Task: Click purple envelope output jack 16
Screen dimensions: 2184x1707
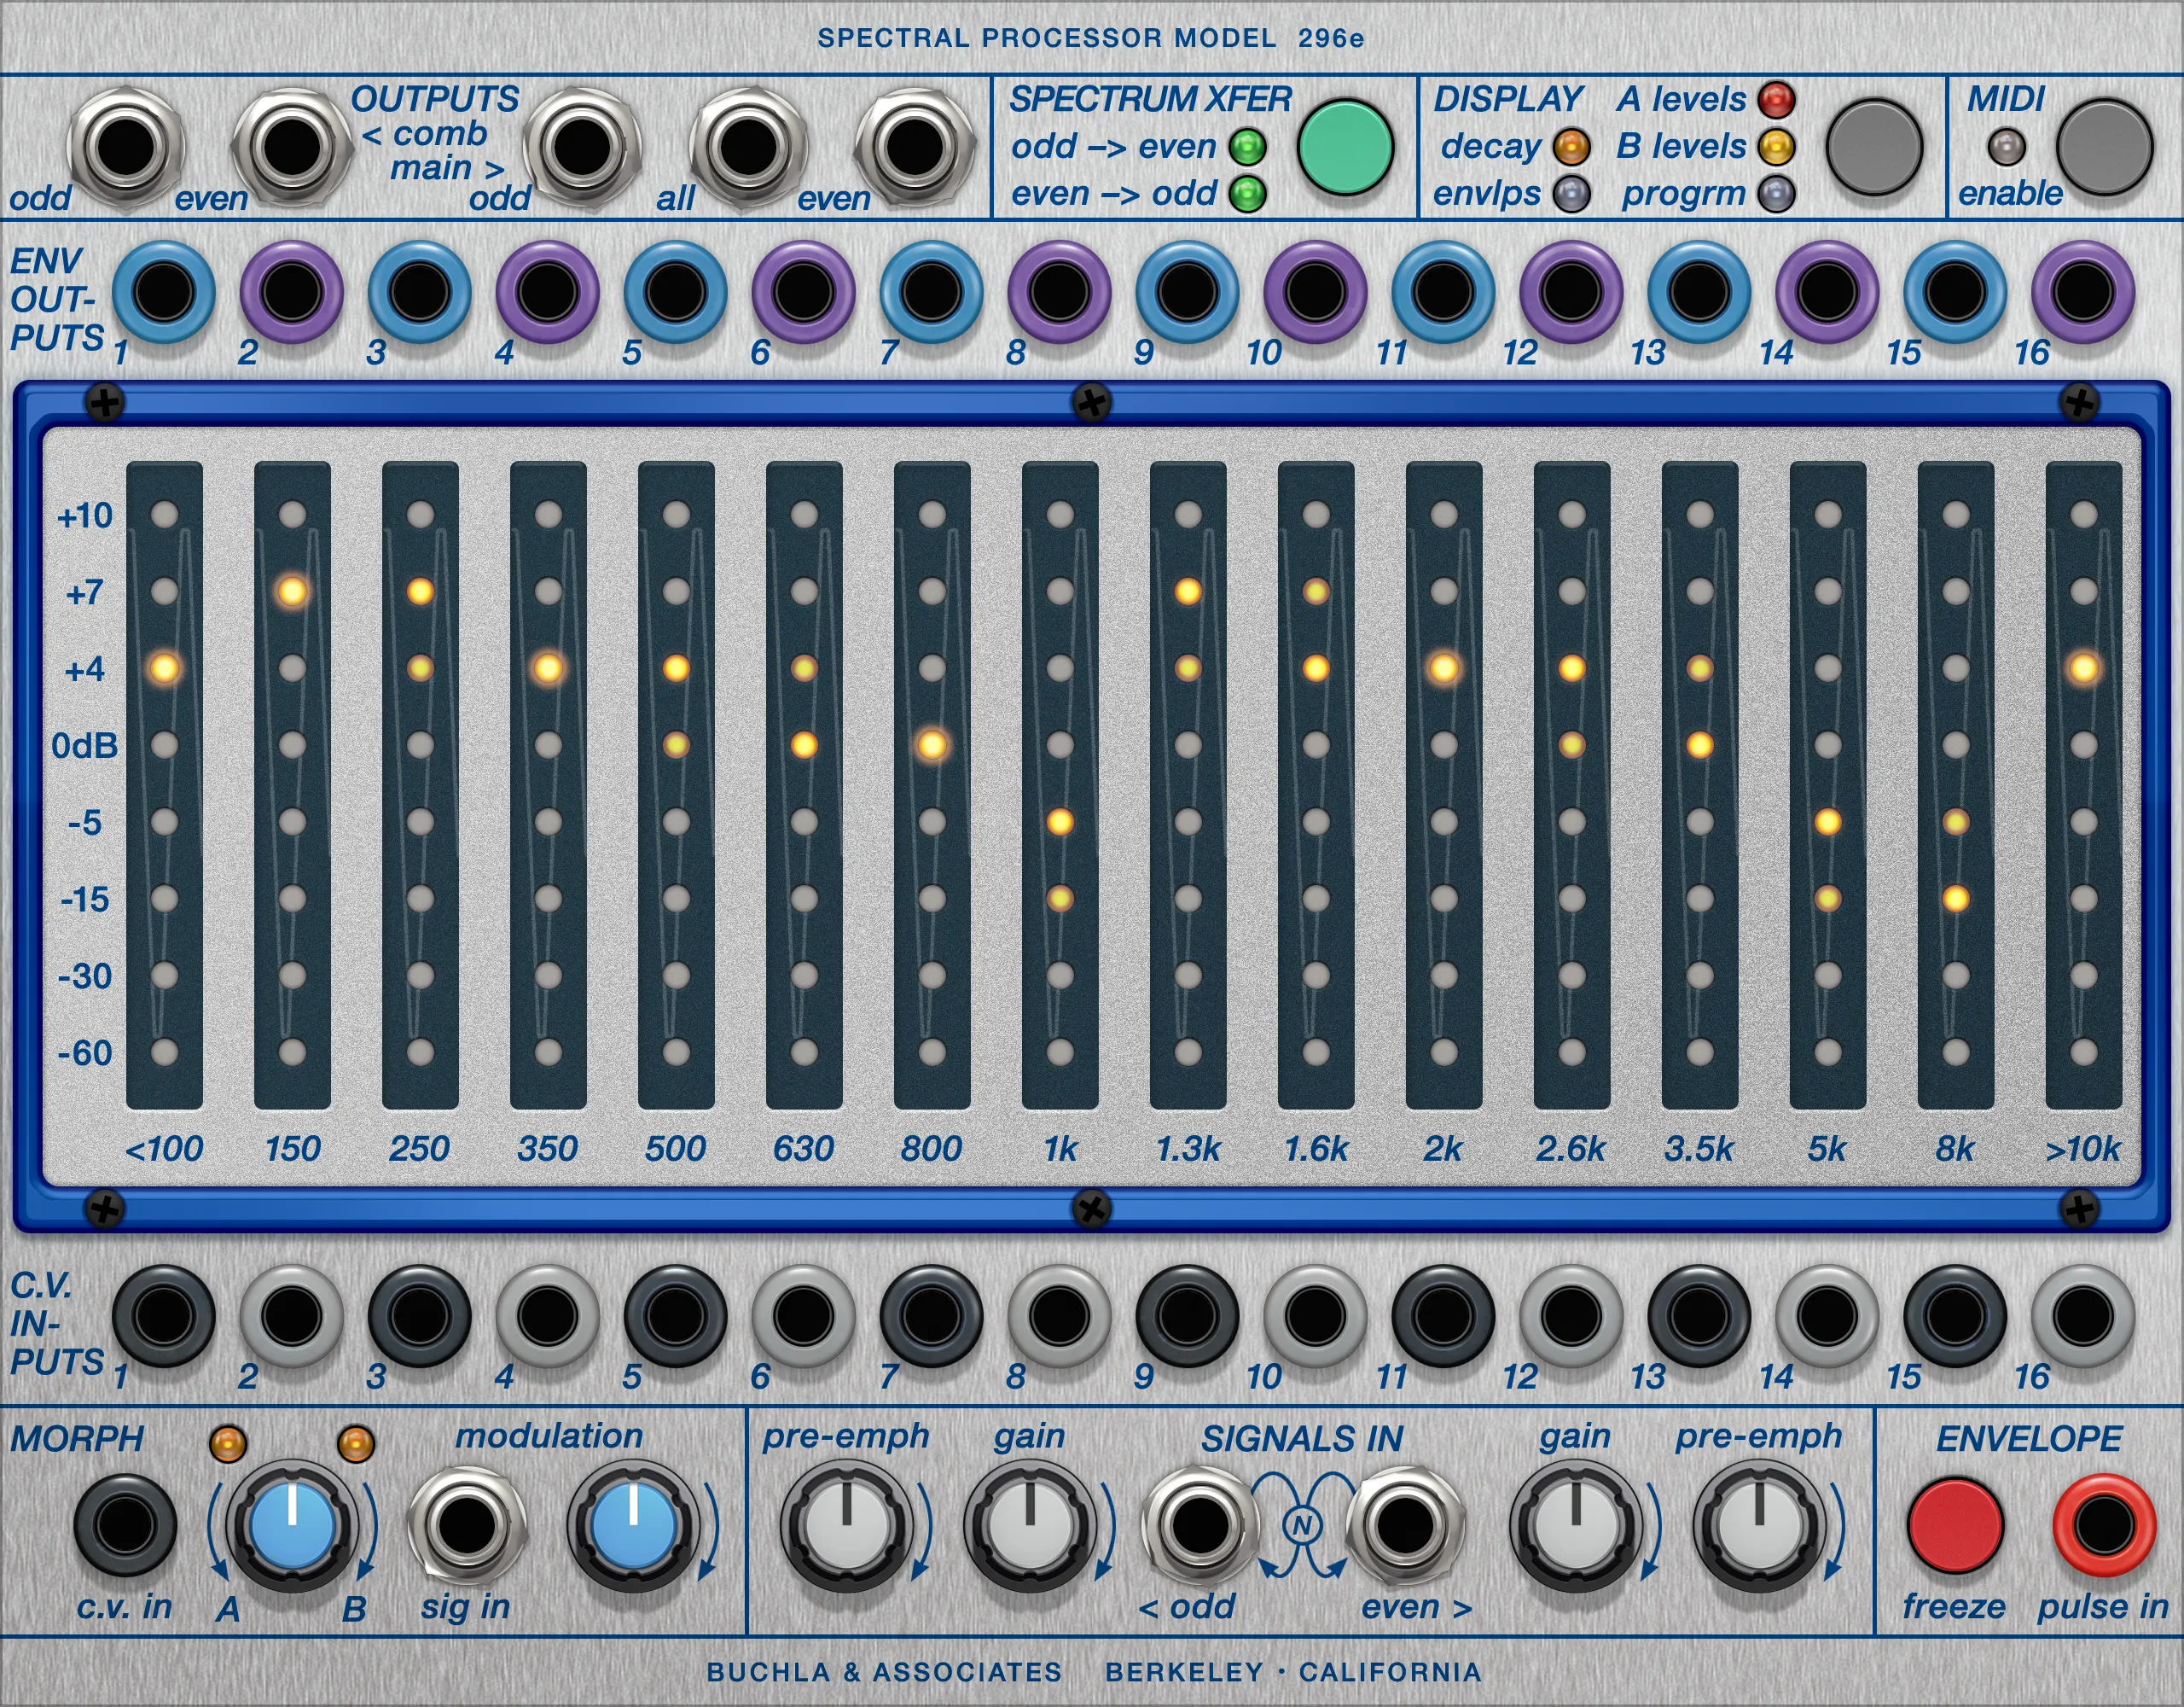Action: [2083, 293]
